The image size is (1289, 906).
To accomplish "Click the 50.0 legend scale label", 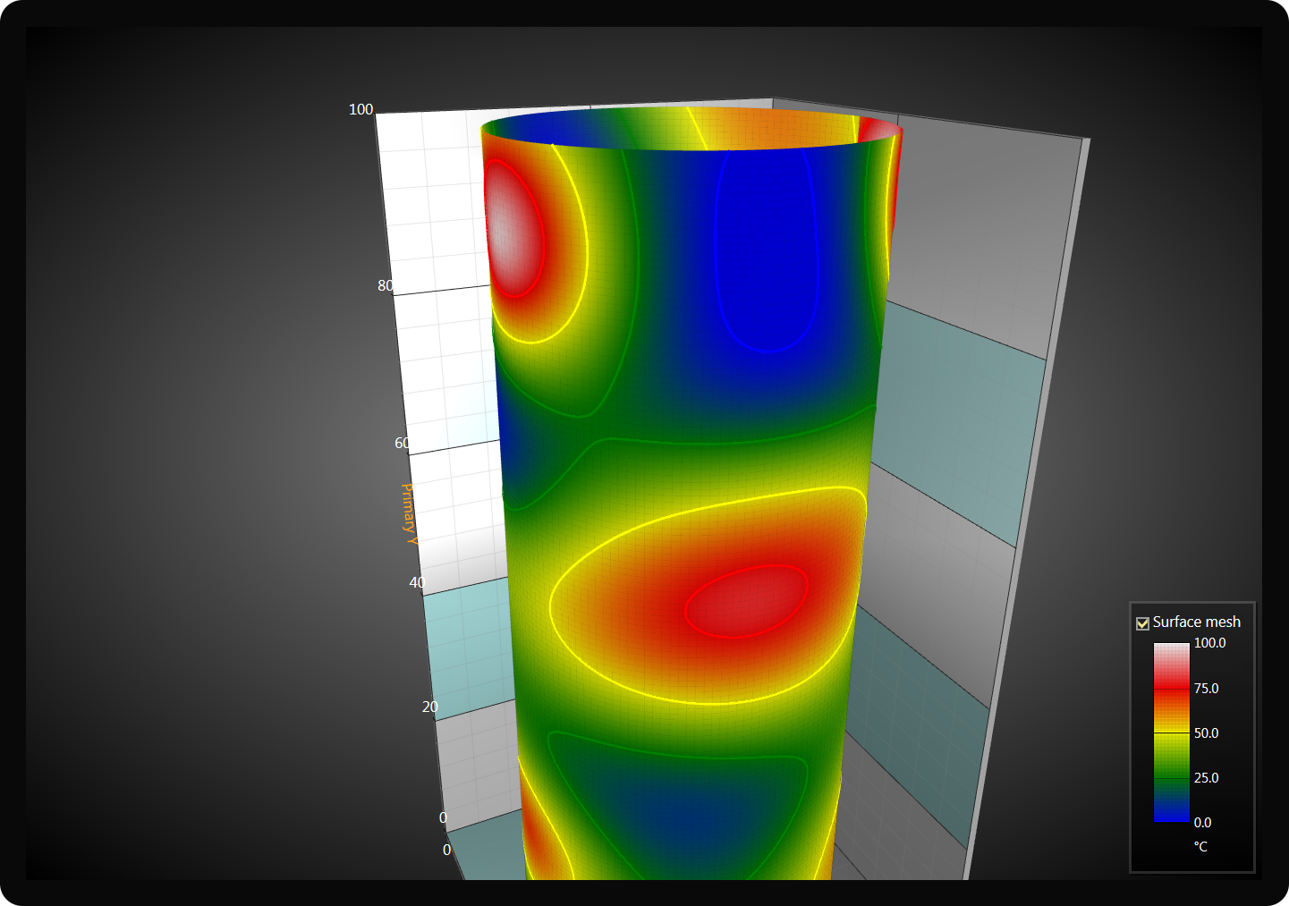I will tap(1206, 733).
